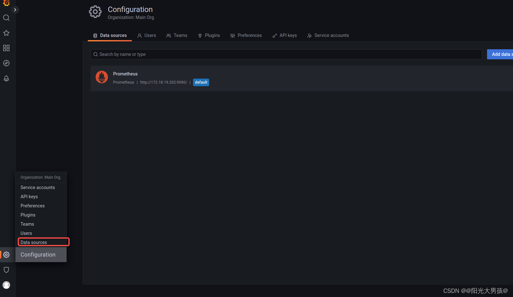Open the Search icon in the sidebar
The width and height of the screenshot is (513, 297).
point(6,18)
